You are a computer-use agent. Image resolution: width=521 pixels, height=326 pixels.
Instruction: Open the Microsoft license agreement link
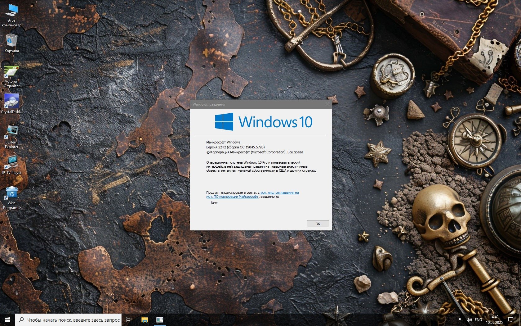(279, 192)
